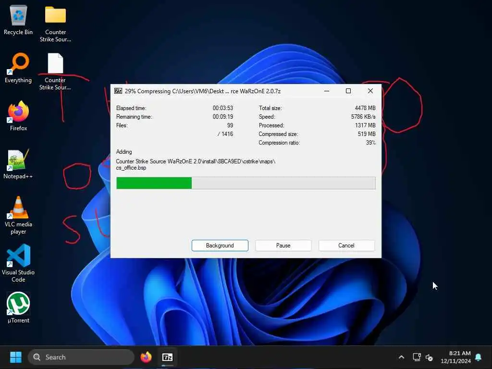Click the elapsed time value 00:03:53
The width and height of the screenshot is (492, 369).
click(223, 108)
